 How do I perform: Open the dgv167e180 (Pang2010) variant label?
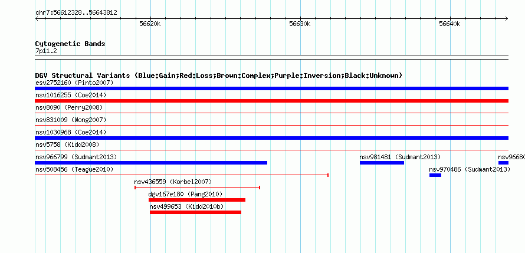pos(185,194)
